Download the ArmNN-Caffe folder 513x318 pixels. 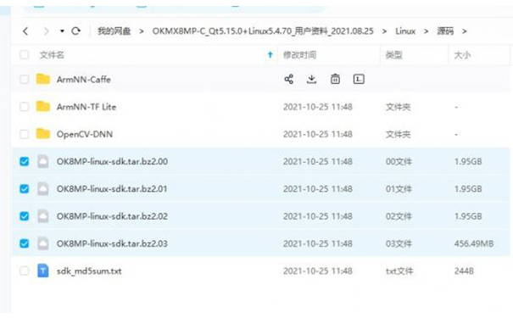(x=312, y=79)
